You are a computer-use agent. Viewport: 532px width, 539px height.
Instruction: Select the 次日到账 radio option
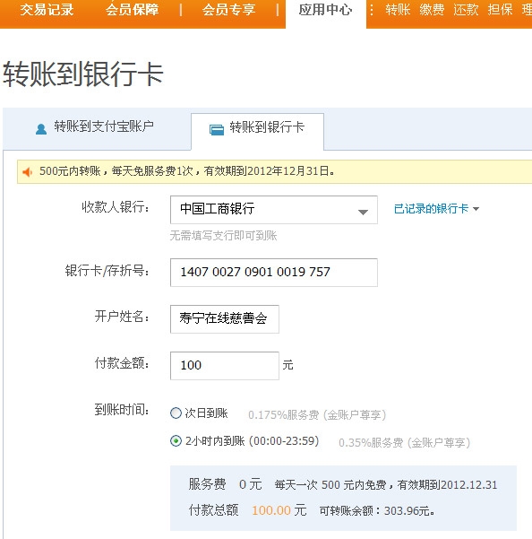pyautogui.click(x=176, y=413)
